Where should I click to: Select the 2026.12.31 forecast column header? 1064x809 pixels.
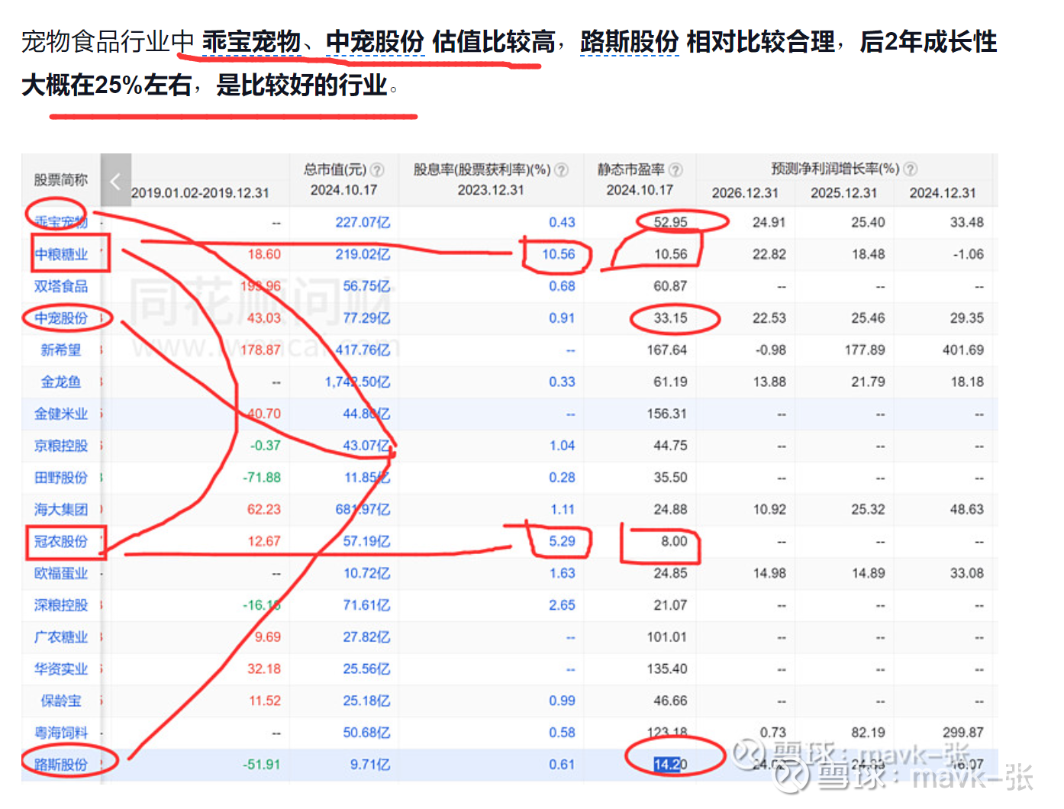pyautogui.click(x=745, y=193)
